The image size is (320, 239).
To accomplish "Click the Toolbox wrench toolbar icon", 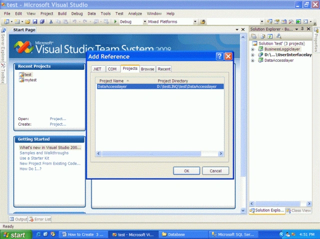I will pyautogui.click(x=291, y=21).
